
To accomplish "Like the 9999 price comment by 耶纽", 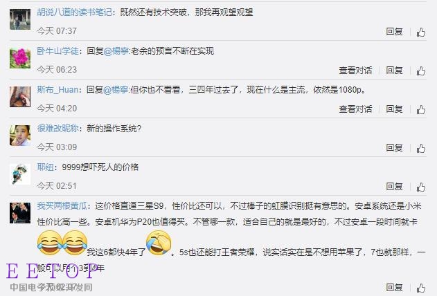I will pyautogui.click(x=421, y=187).
